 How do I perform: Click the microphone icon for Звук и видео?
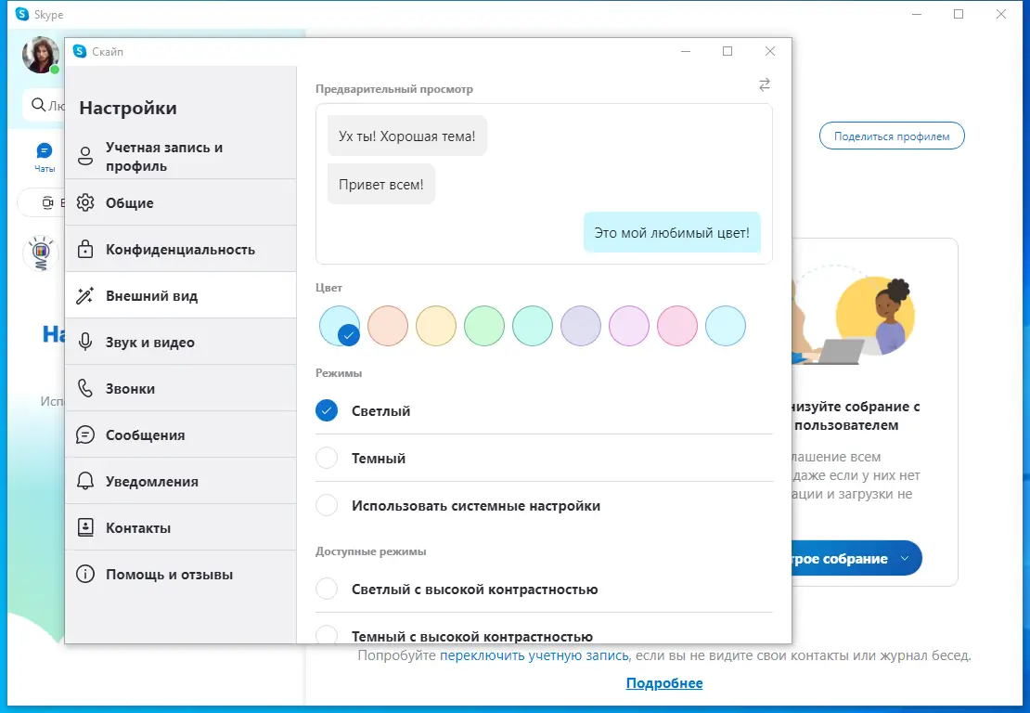85,342
